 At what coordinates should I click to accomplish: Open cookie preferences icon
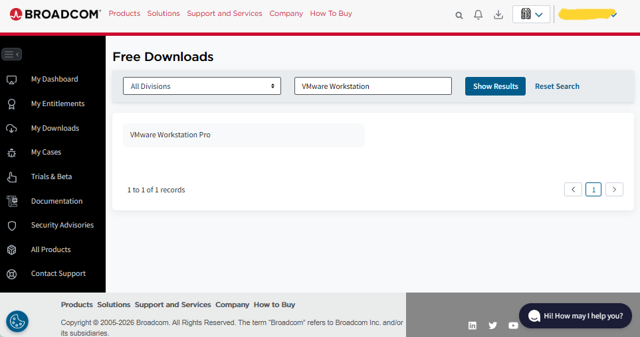[x=17, y=322]
